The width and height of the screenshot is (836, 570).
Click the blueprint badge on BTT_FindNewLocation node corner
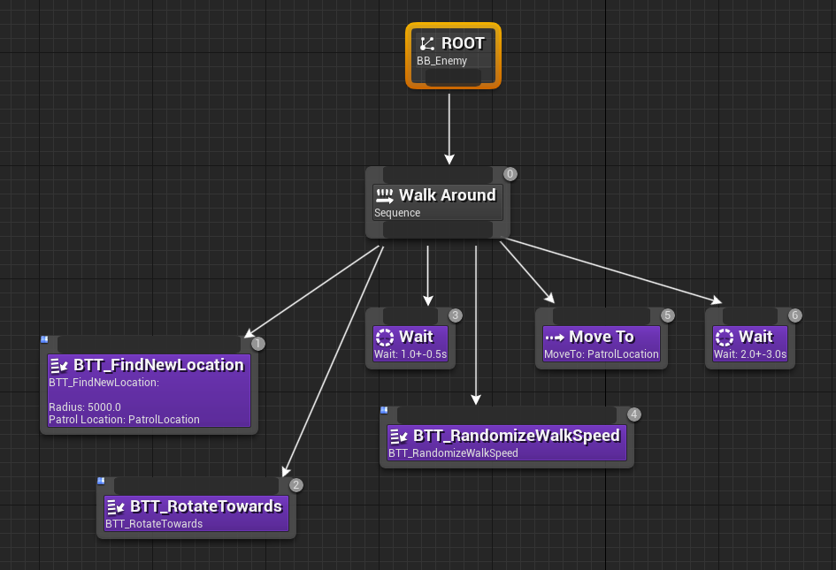tap(43, 338)
